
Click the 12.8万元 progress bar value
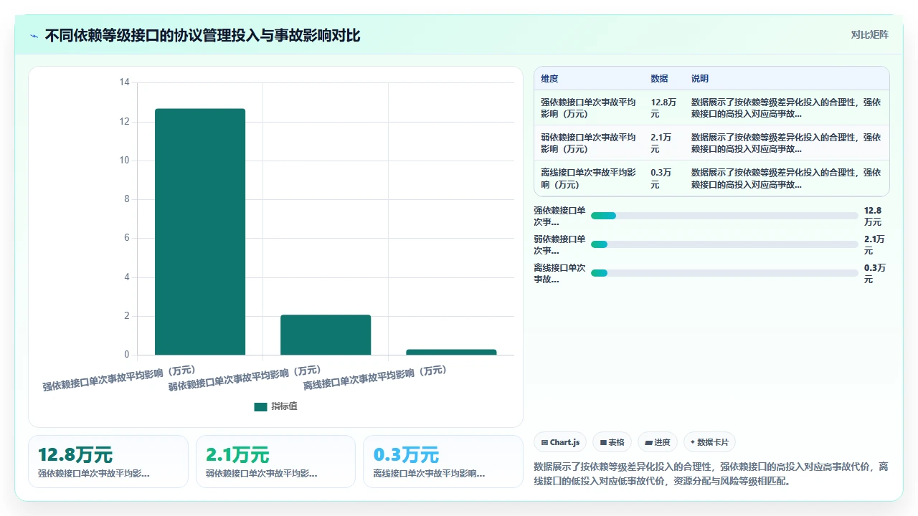tap(873, 216)
